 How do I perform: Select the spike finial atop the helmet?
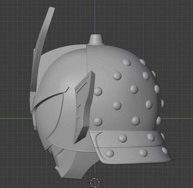96,40
